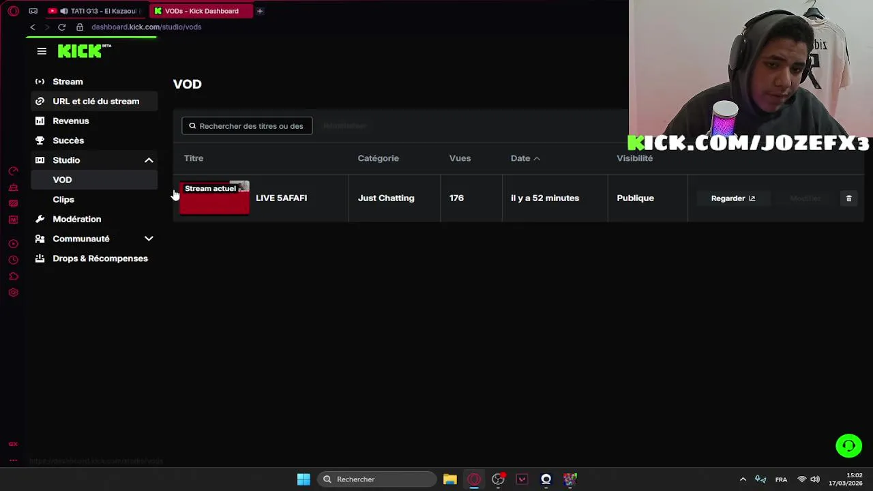Click the Opera GX logo icon

point(13,11)
